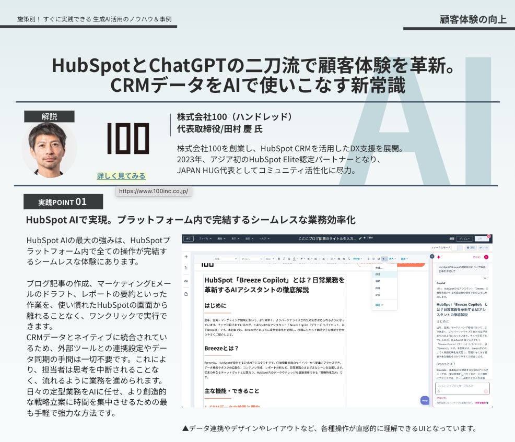This screenshot has height=442, width=515.
Task: Click the gauge icon in editor sidebar
Action: click(x=186, y=281)
